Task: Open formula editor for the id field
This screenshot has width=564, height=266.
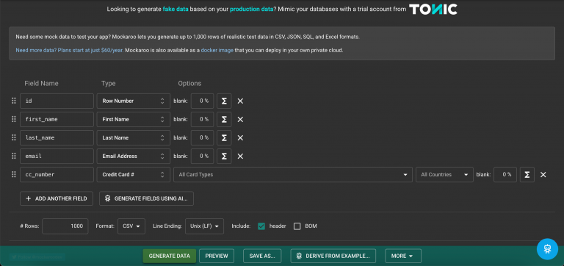Action: click(x=224, y=101)
